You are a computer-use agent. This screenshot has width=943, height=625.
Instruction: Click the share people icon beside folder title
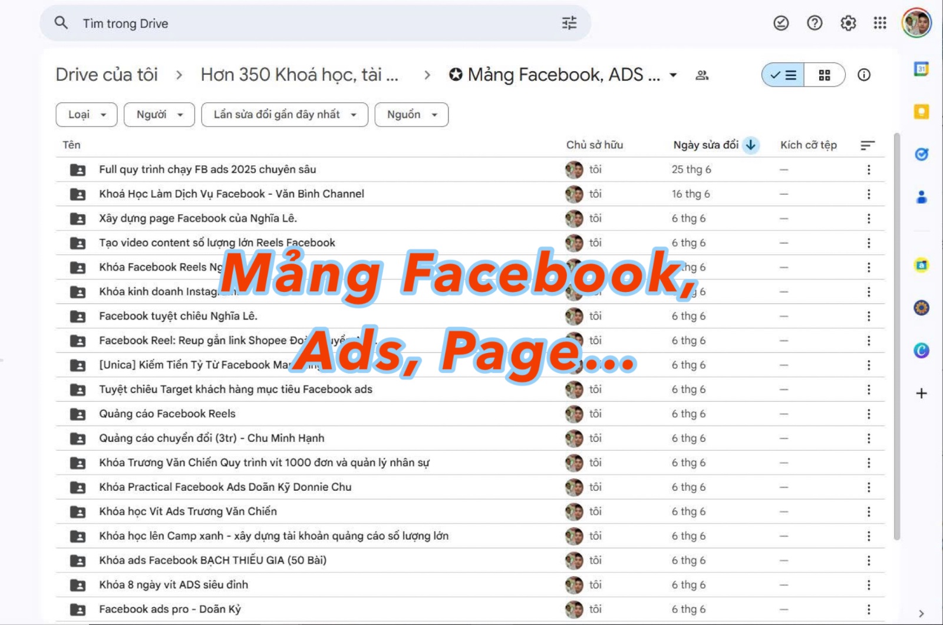702,75
